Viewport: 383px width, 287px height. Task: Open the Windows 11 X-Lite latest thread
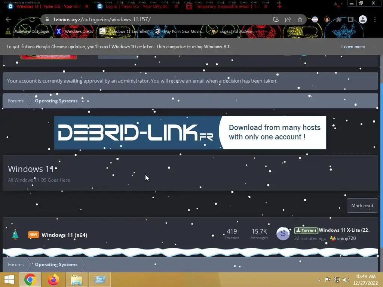click(345, 230)
